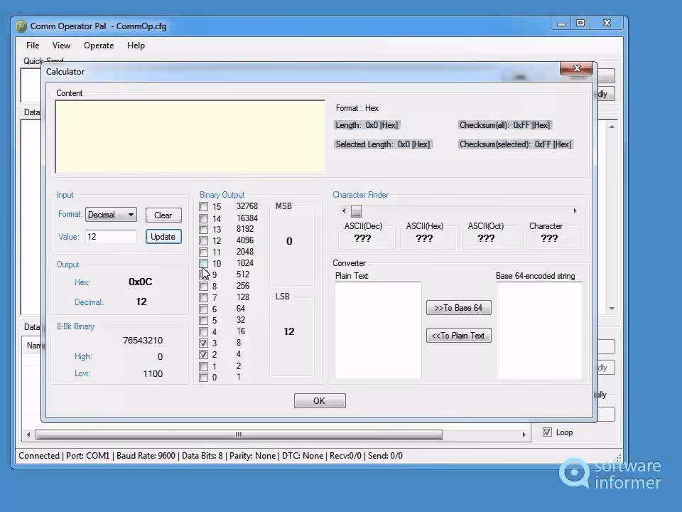682x512 pixels.
Task: Click the >>To Base 64 button
Action: 458,308
